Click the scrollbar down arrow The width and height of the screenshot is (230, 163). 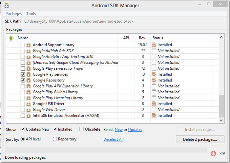click(221, 120)
